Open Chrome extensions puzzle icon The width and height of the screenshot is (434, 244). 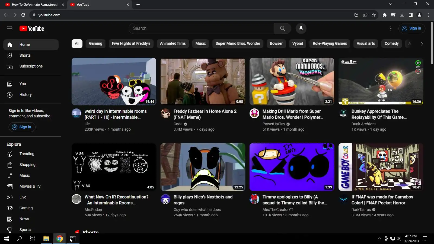[x=385, y=15]
